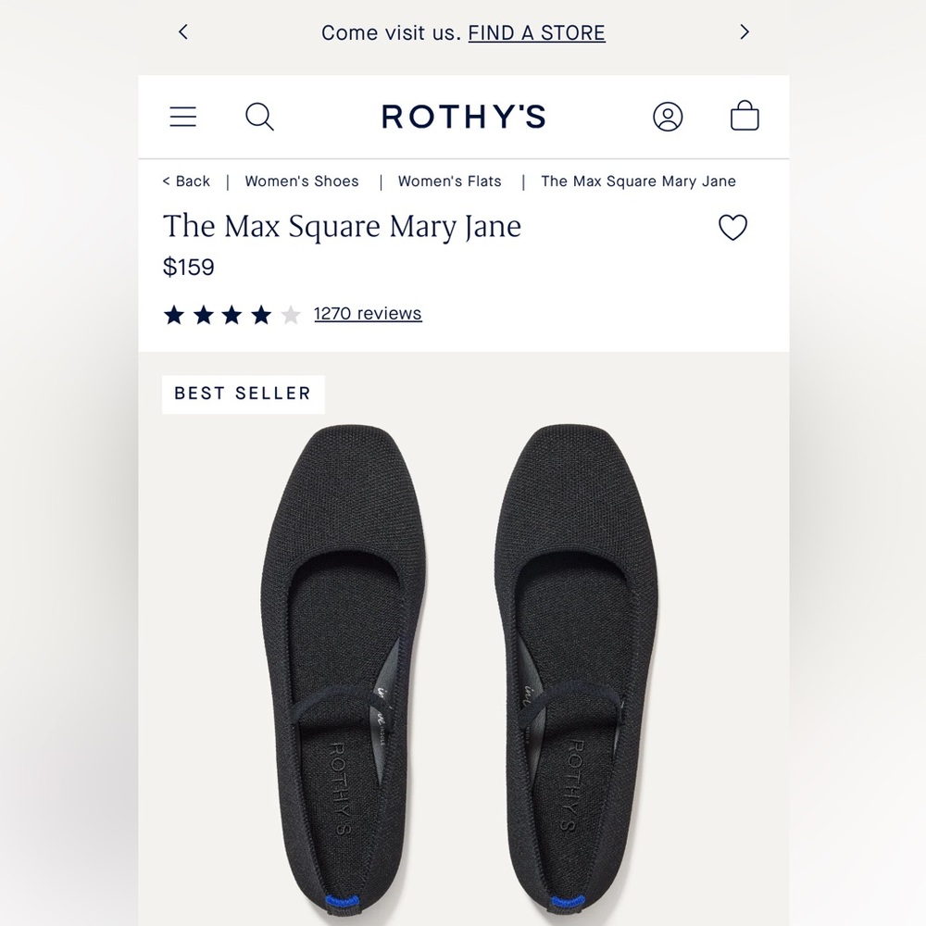Click the left arrow on the announcement banner
The height and width of the screenshot is (926, 926).
pos(182,31)
